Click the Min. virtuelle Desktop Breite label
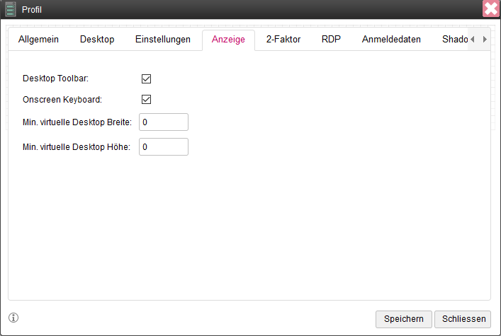Viewport: 501px width, 336px height. coord(77,122)
